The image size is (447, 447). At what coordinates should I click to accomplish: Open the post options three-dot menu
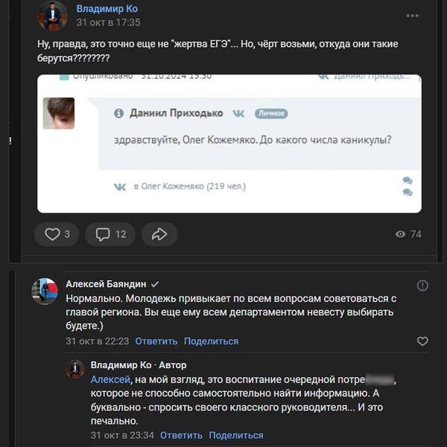click(x=412, y=15)
